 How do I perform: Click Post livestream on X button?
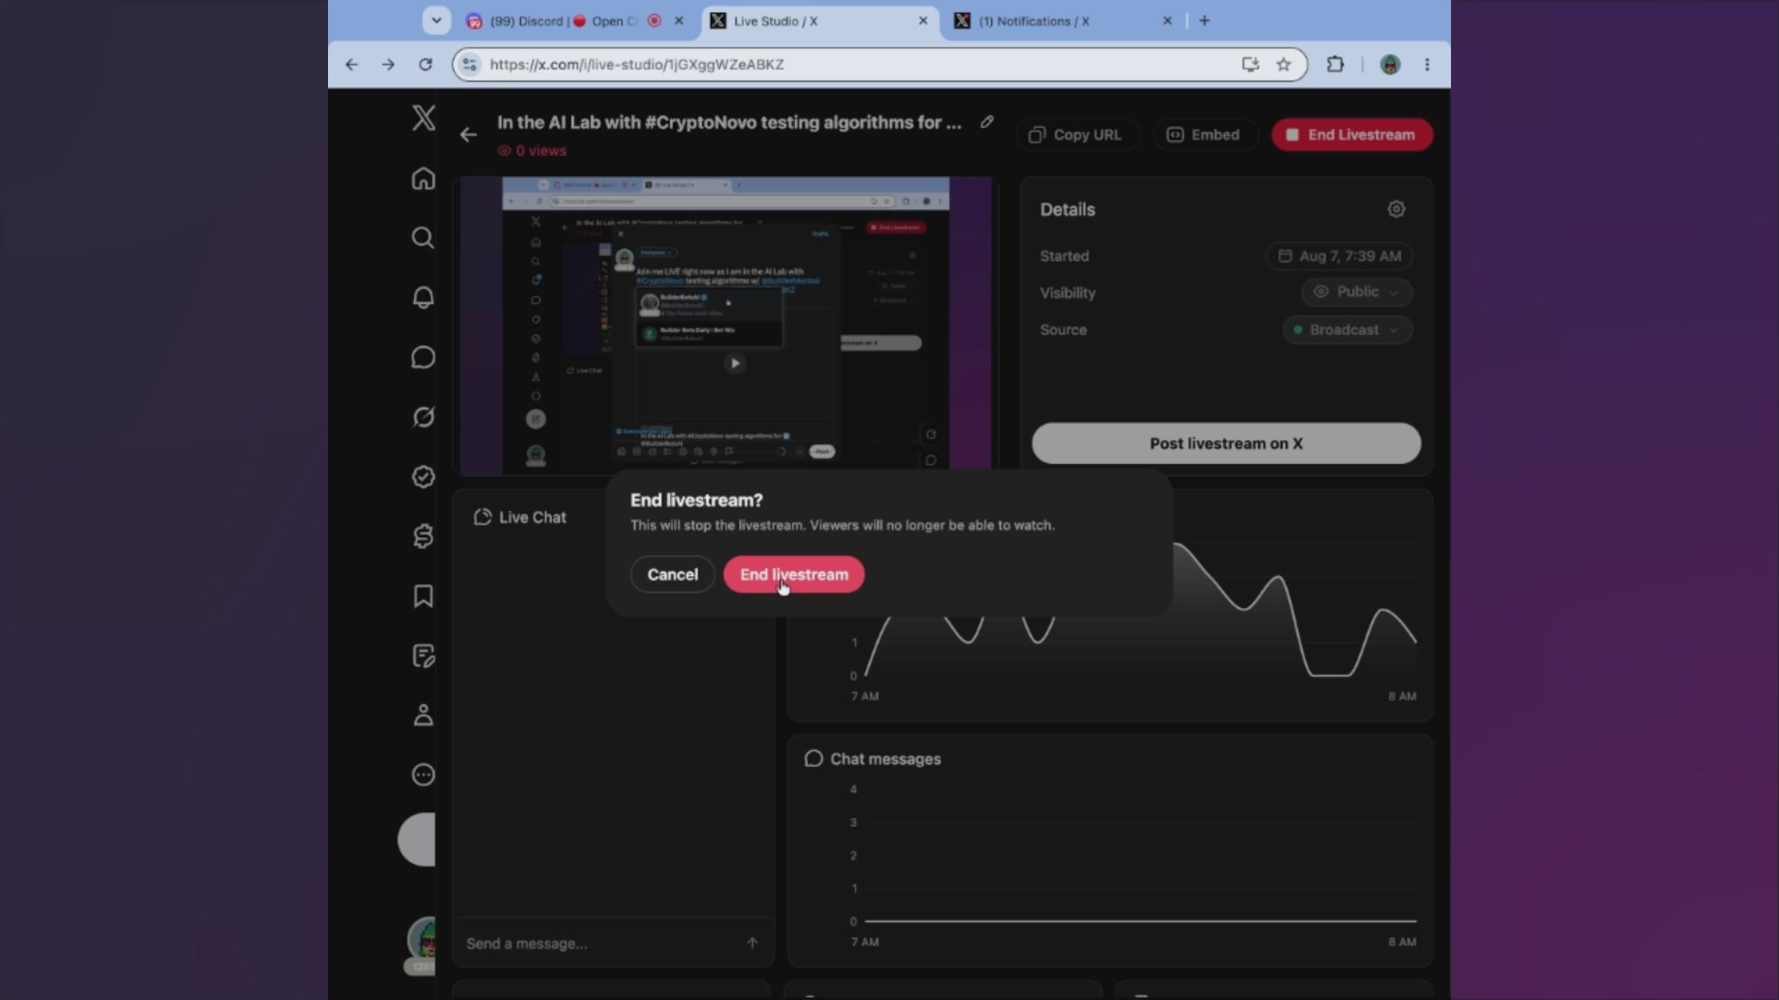point(1226,444)
